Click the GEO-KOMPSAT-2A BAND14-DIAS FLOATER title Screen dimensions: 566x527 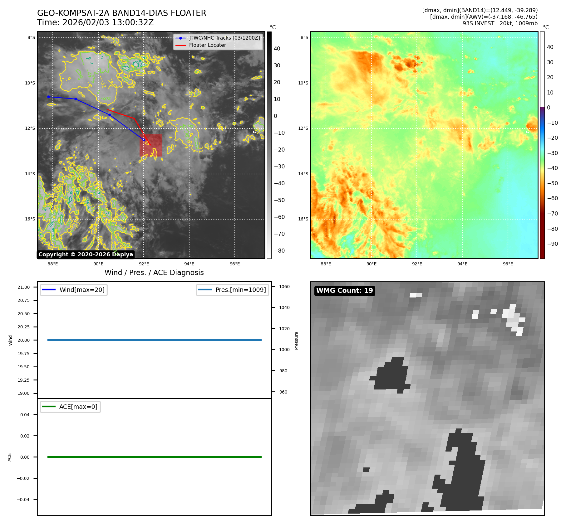coord(121,13)
